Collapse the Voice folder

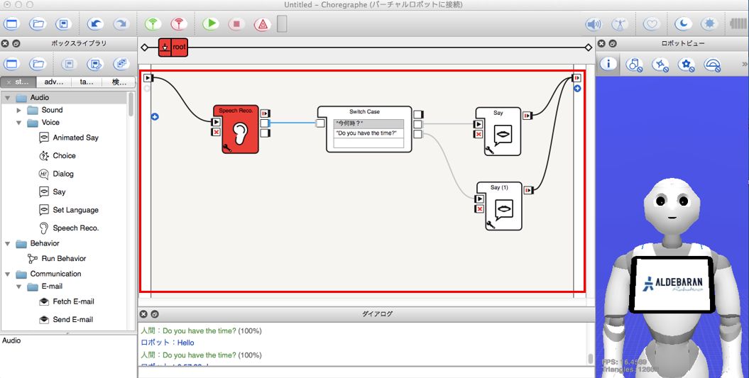tap(19, 123)
